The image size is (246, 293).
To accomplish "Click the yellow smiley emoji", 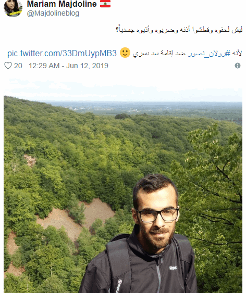I will coord(125,53).
